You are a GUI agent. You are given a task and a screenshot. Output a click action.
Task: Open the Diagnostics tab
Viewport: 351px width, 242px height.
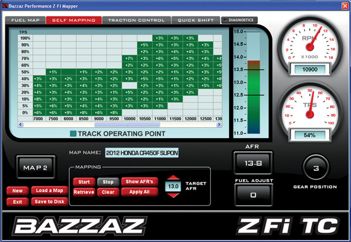pyautogui.click(x=239, y=20)
